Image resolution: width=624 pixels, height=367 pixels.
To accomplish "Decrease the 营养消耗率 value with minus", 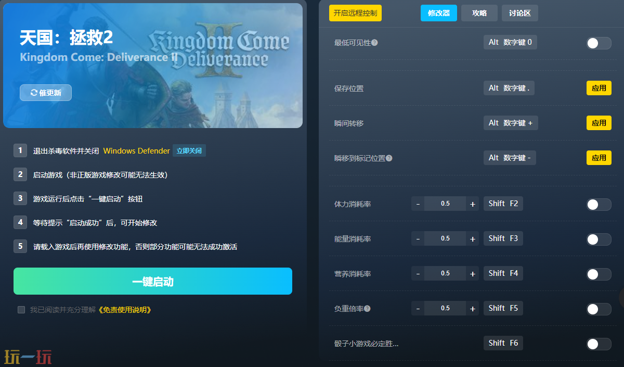I will tap(418, 274).
